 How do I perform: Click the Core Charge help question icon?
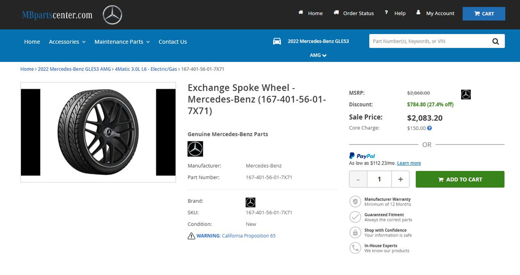coord(430,128)
